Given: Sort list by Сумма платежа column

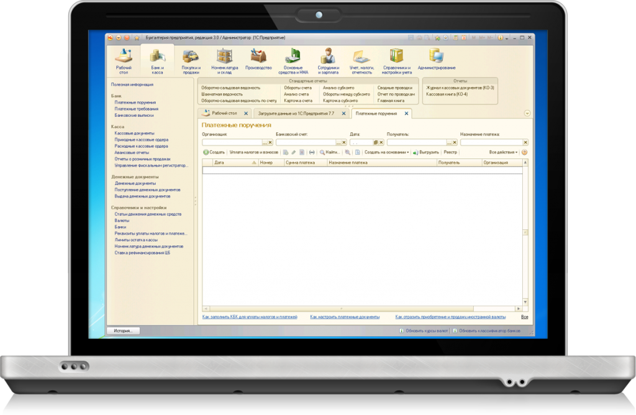Looking at the screenshot, I should click(306, 163).
